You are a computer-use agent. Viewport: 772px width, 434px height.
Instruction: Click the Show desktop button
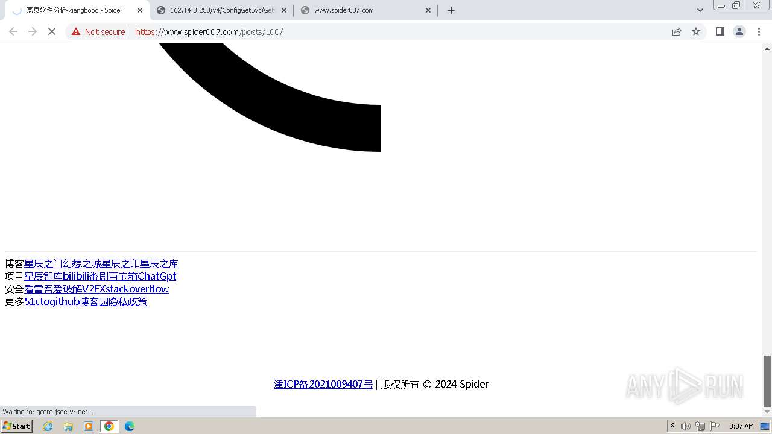pos(765,426)
